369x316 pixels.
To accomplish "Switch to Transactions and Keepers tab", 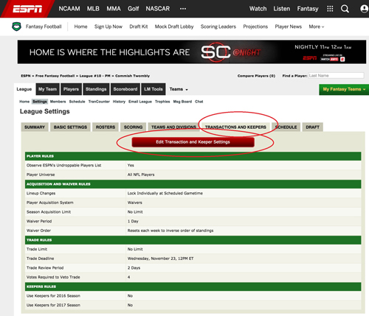I will [235, 127].
